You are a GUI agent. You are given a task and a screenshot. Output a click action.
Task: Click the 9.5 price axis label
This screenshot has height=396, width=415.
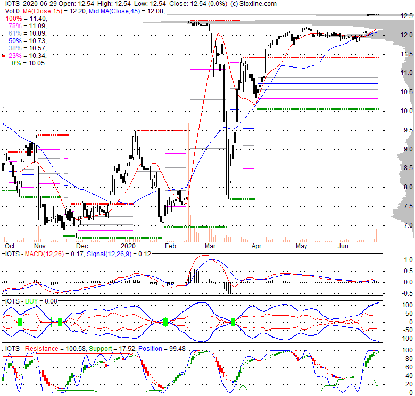[x=408, y=130]
